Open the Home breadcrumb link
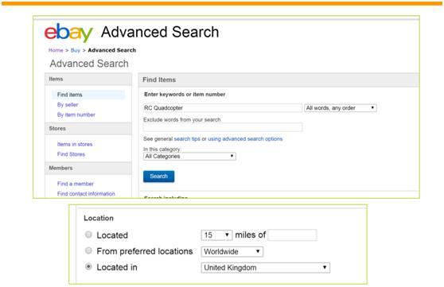This screenshot has height=287, width=444. click(56, 50)
